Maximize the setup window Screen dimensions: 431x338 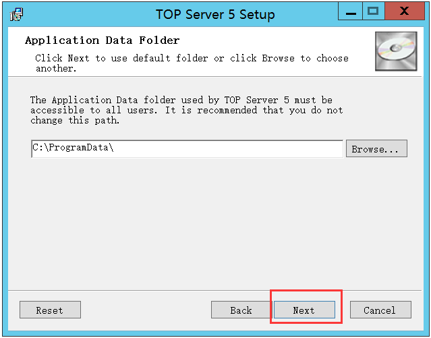[373, 11]
